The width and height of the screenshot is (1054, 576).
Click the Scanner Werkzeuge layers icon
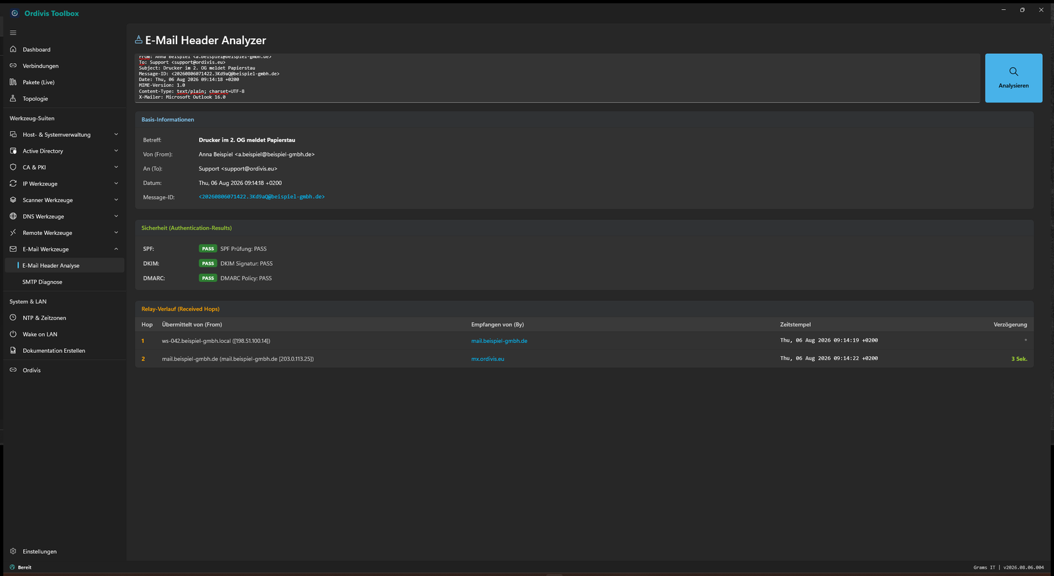coord(13,200)
